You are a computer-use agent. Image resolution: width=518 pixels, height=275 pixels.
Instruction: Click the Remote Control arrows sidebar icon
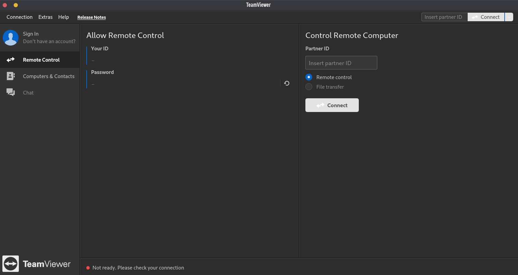11,60
